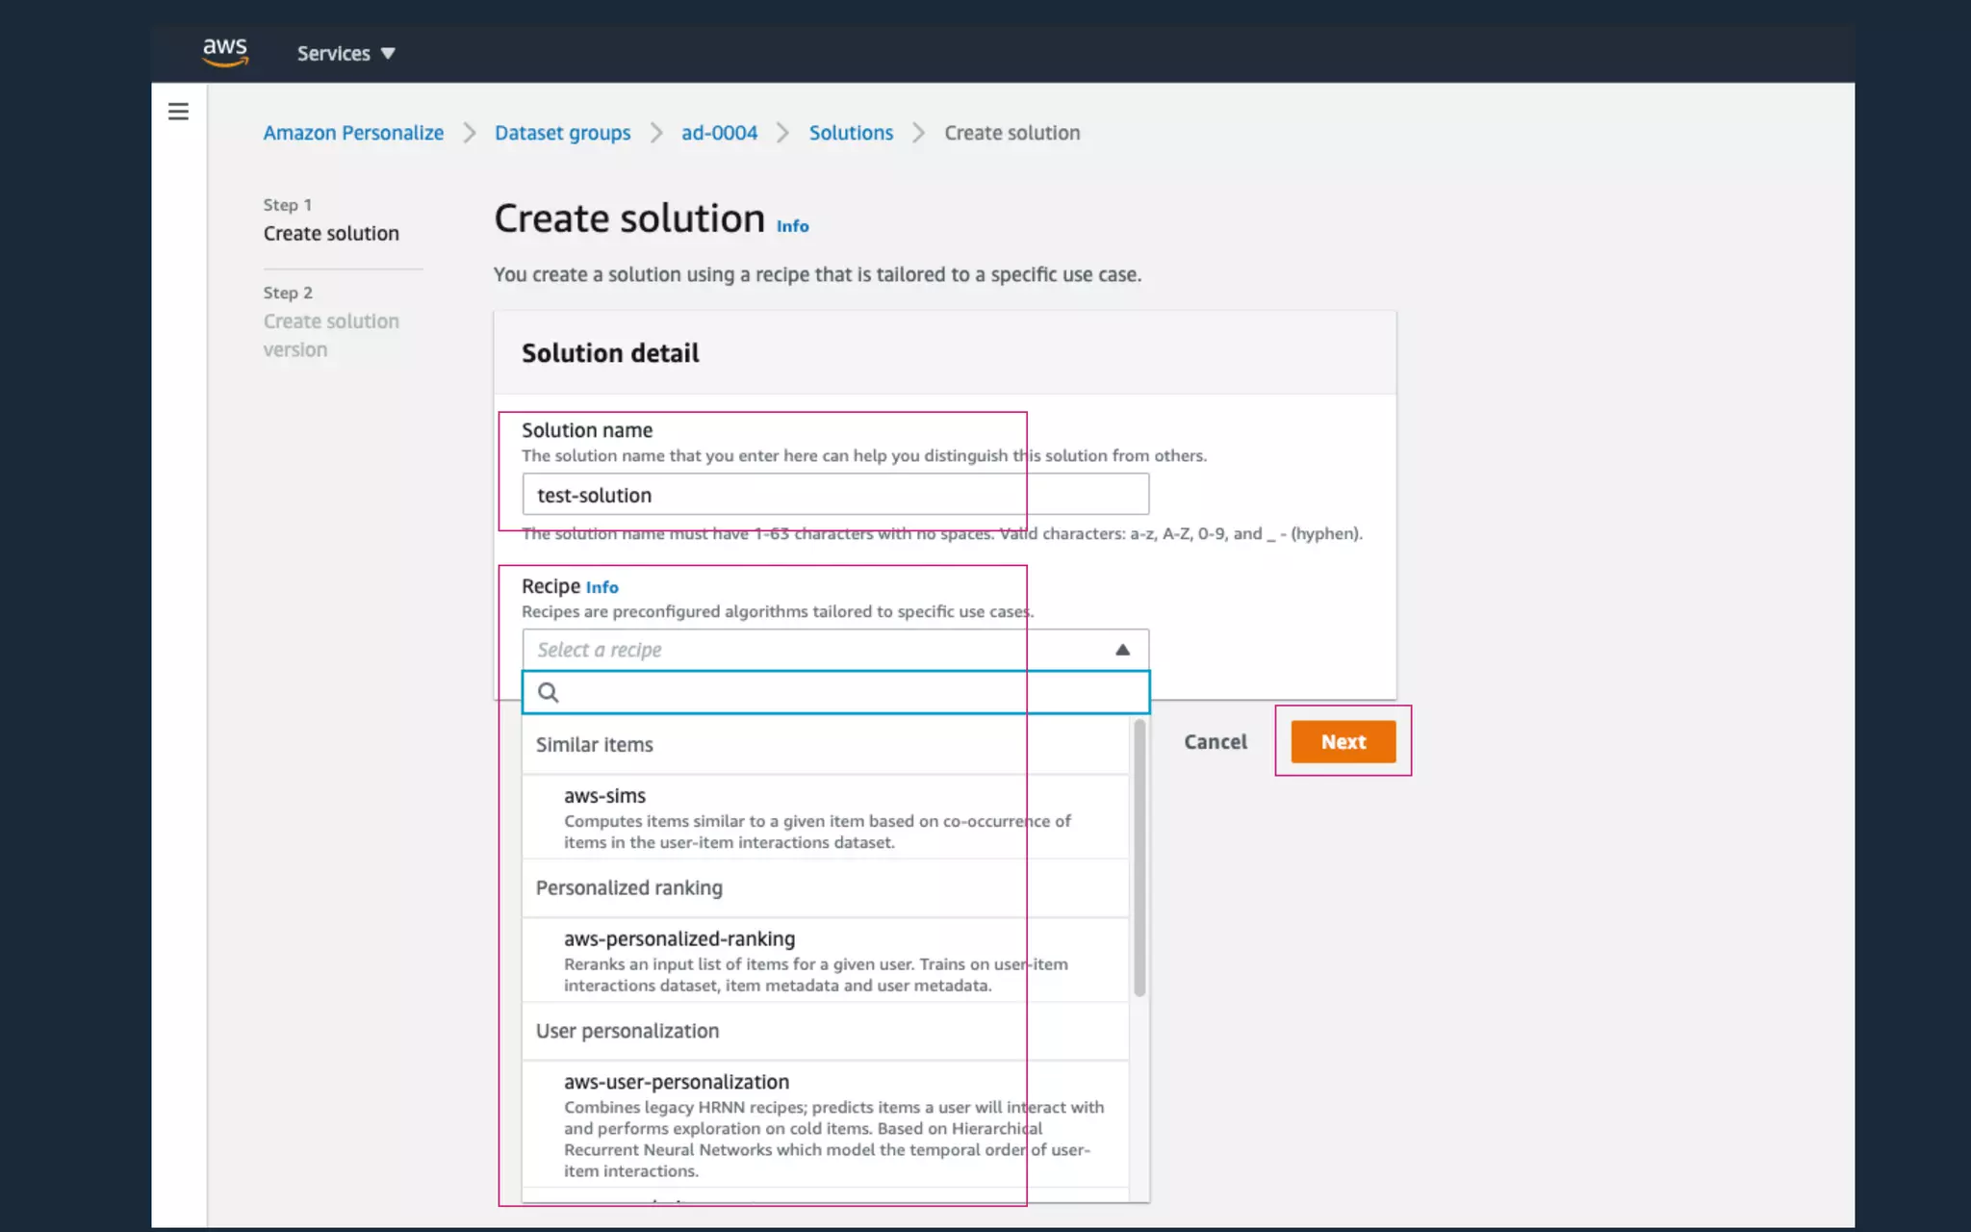
Task: Select the Step 1 Create solution wizard step
Action: pyautogui.click(x=331, y=233)
